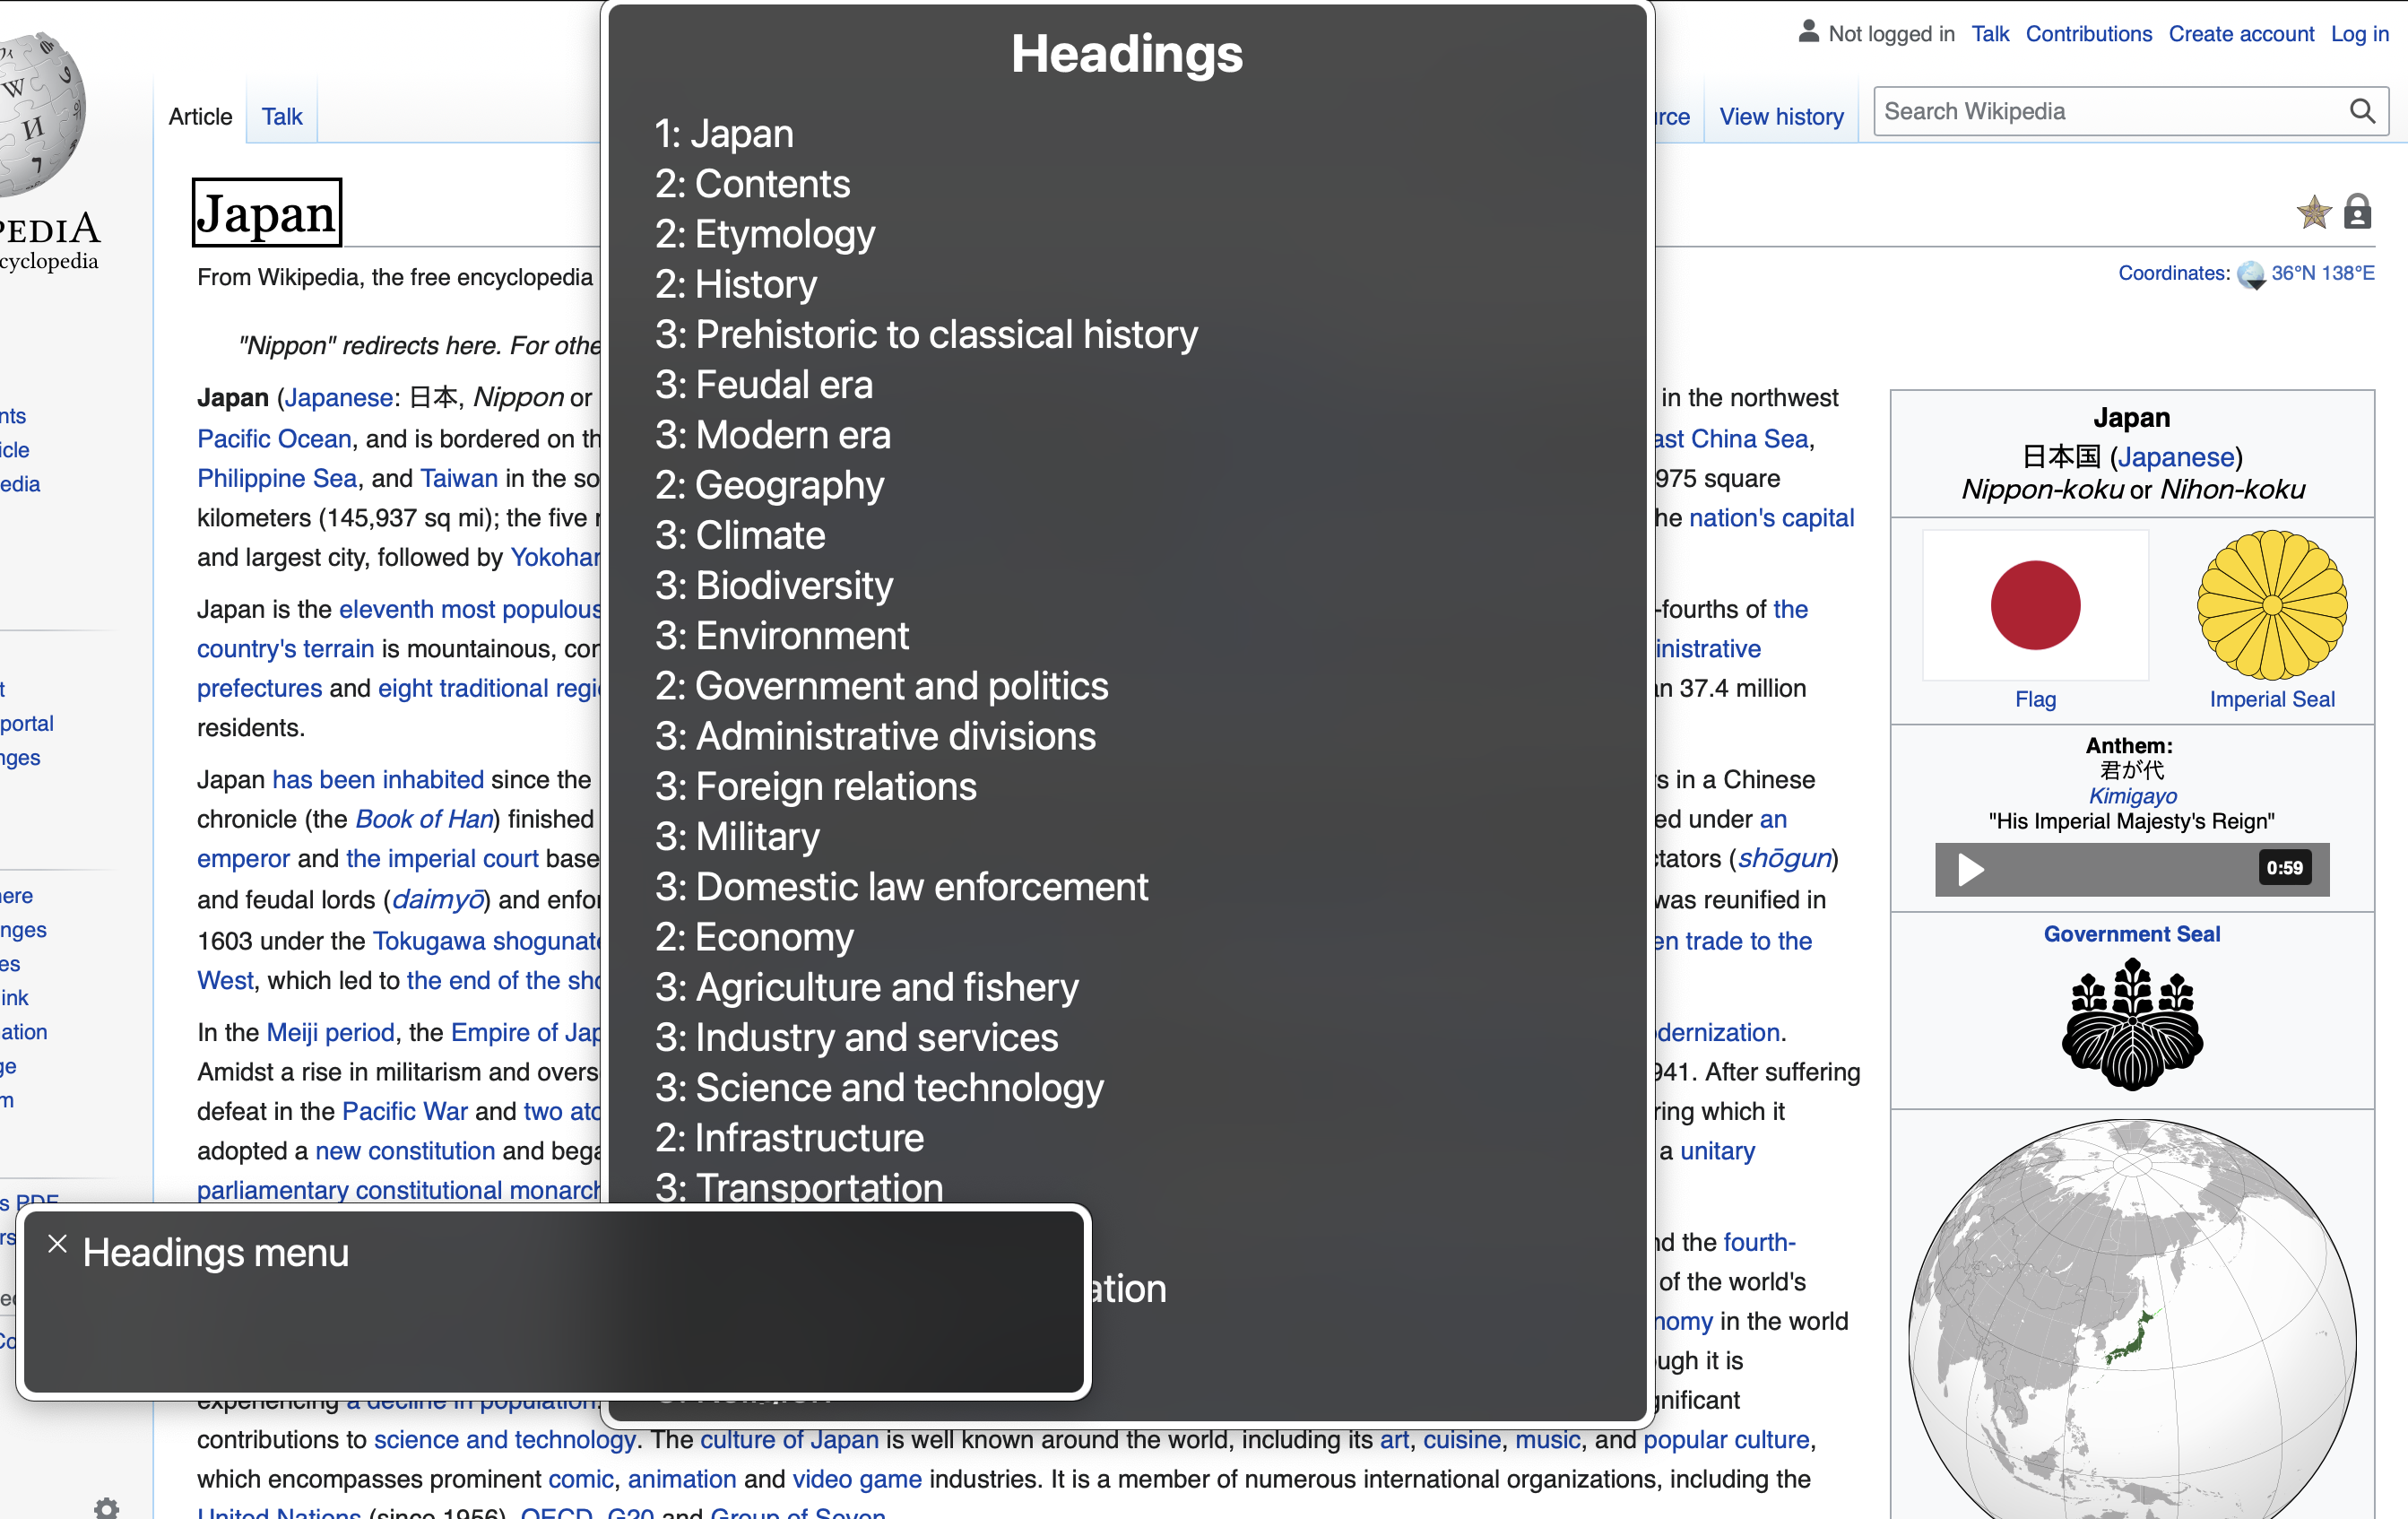The height and width of the screenshot is (1519, 2408).
Task: Select heading '1: Japan' in list
Action: (724, 133)
